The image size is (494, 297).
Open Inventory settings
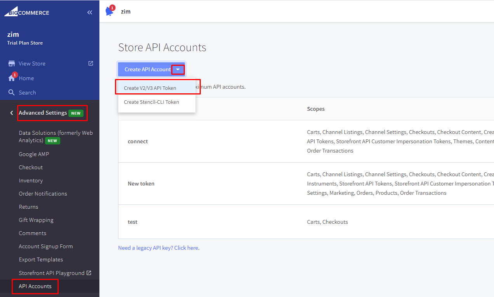pyautogui.click(x=31, y=180)
